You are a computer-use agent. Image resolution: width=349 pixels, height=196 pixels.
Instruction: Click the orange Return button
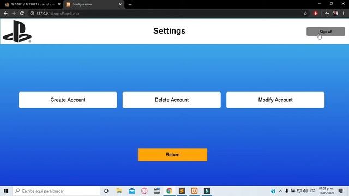pyautogui.click(x=172, y=155)
